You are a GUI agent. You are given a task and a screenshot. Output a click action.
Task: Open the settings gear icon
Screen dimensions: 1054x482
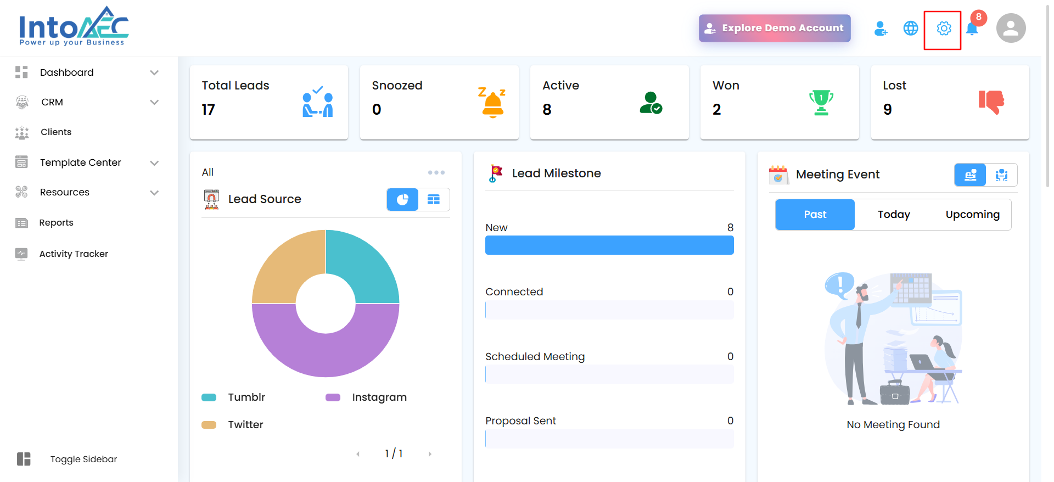tap(943, 29)
